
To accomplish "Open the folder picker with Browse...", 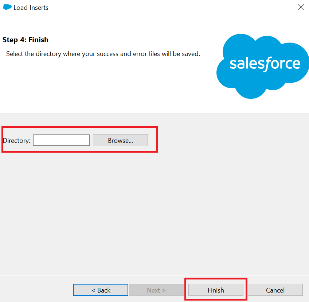I will (120, 140).
